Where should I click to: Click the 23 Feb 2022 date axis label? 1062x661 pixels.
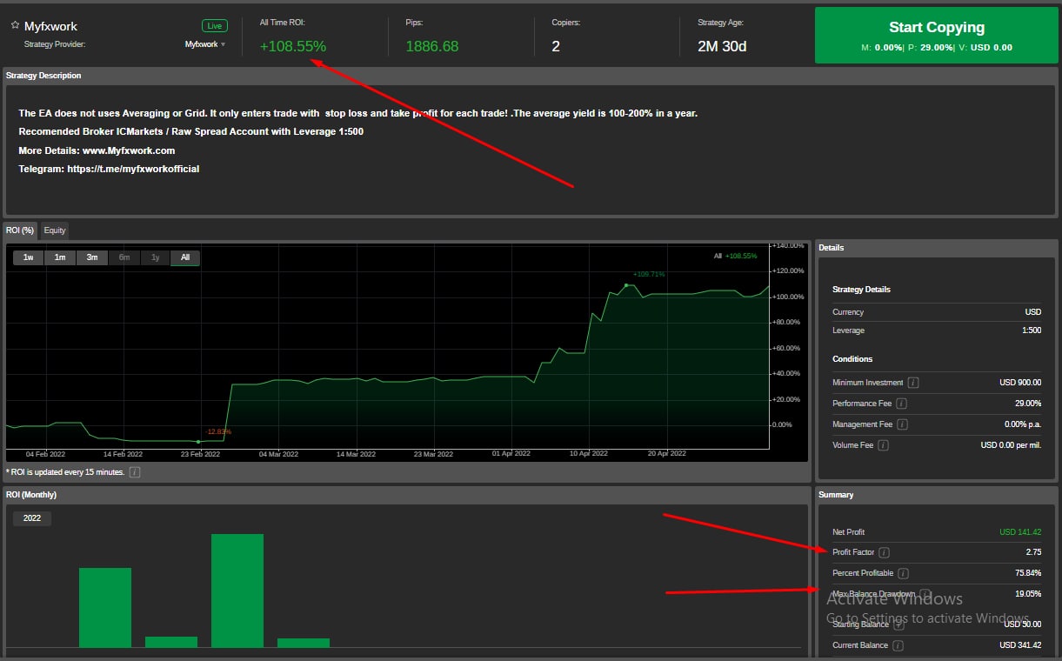point(201,454)
